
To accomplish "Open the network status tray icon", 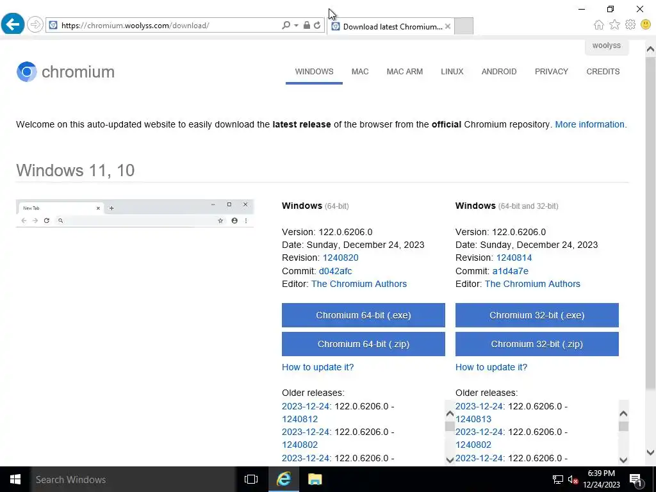I will point(558,479).
